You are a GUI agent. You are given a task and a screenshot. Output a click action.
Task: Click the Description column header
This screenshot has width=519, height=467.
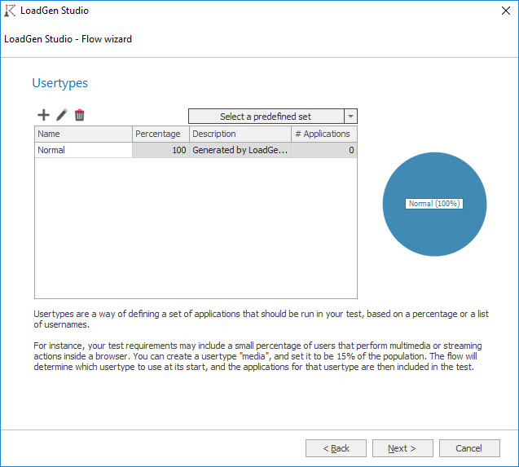click(240, 134)
